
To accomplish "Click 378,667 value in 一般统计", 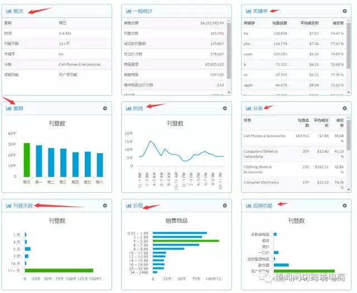I will [217, 54].
